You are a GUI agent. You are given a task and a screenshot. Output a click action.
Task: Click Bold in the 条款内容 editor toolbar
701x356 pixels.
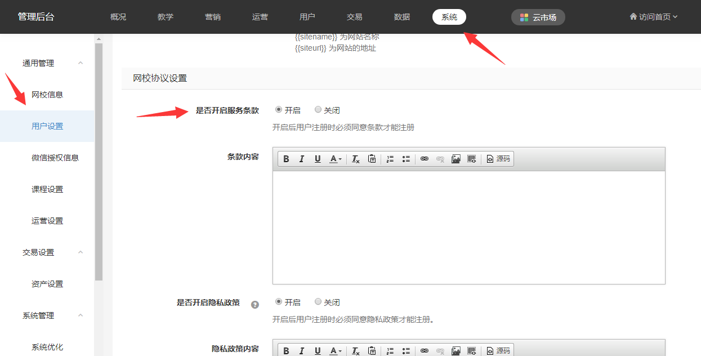pos(286,159)
